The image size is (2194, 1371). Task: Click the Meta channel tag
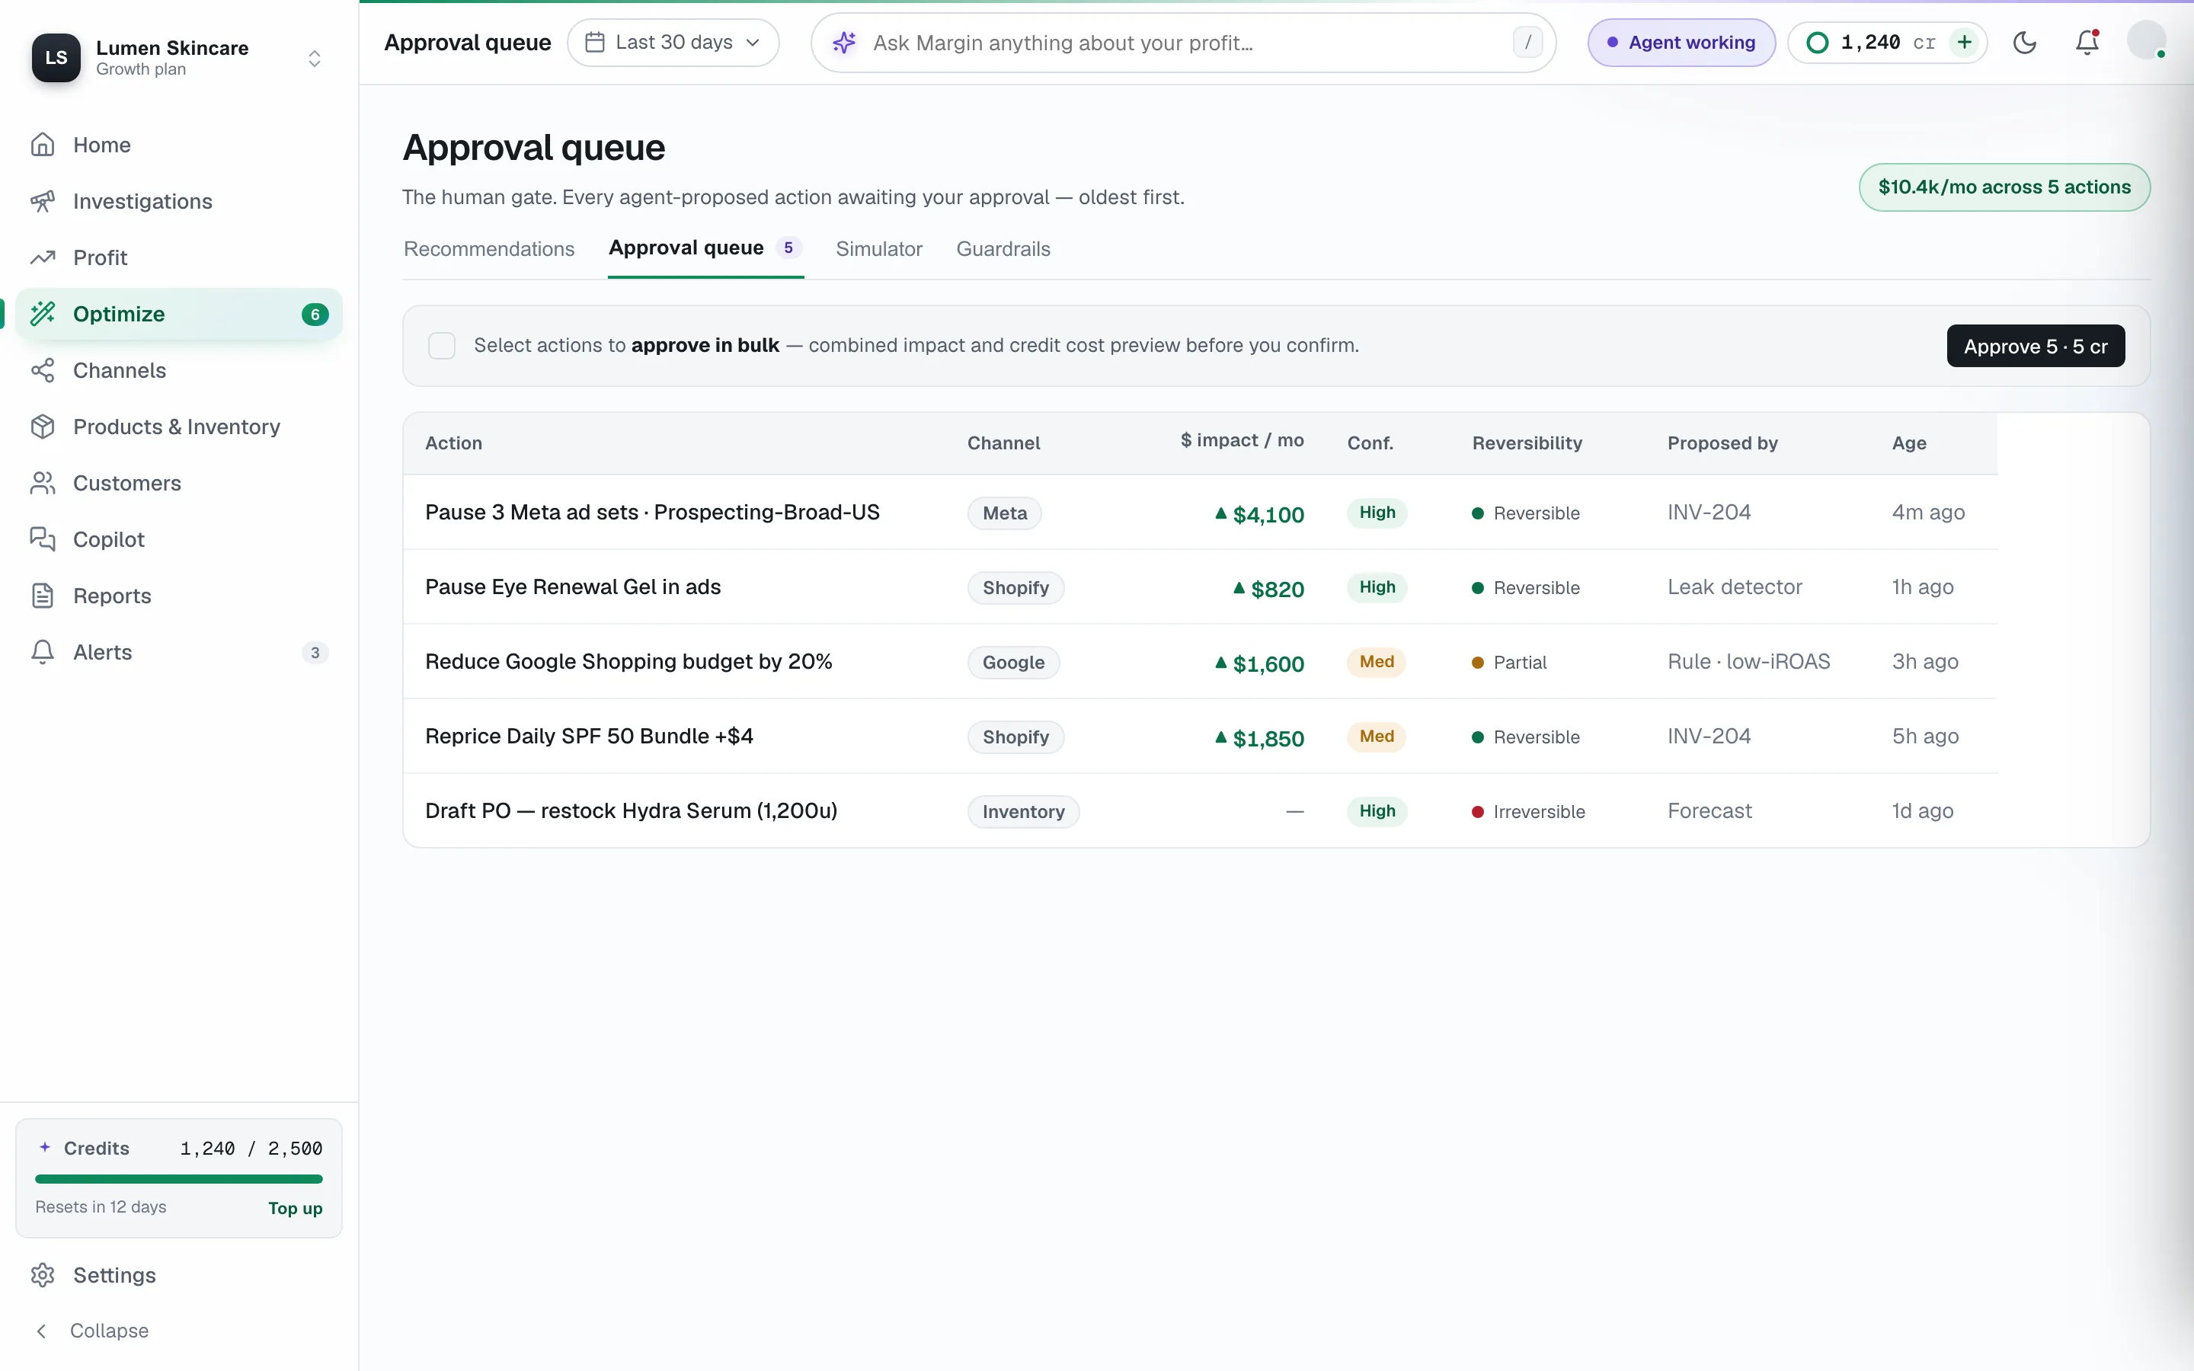(x=1005, y=513)
